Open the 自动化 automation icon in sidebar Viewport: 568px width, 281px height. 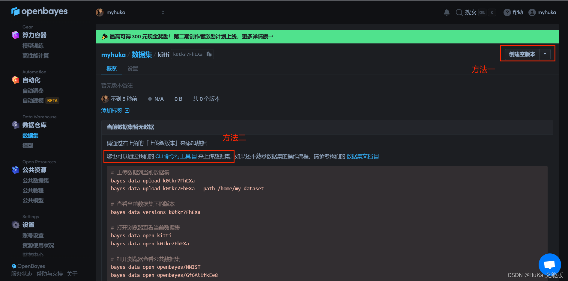pos(15,80)
